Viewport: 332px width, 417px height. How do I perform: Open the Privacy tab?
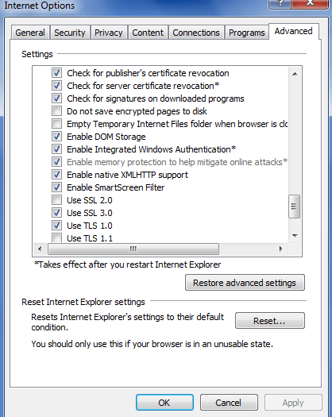pos(109,33)
